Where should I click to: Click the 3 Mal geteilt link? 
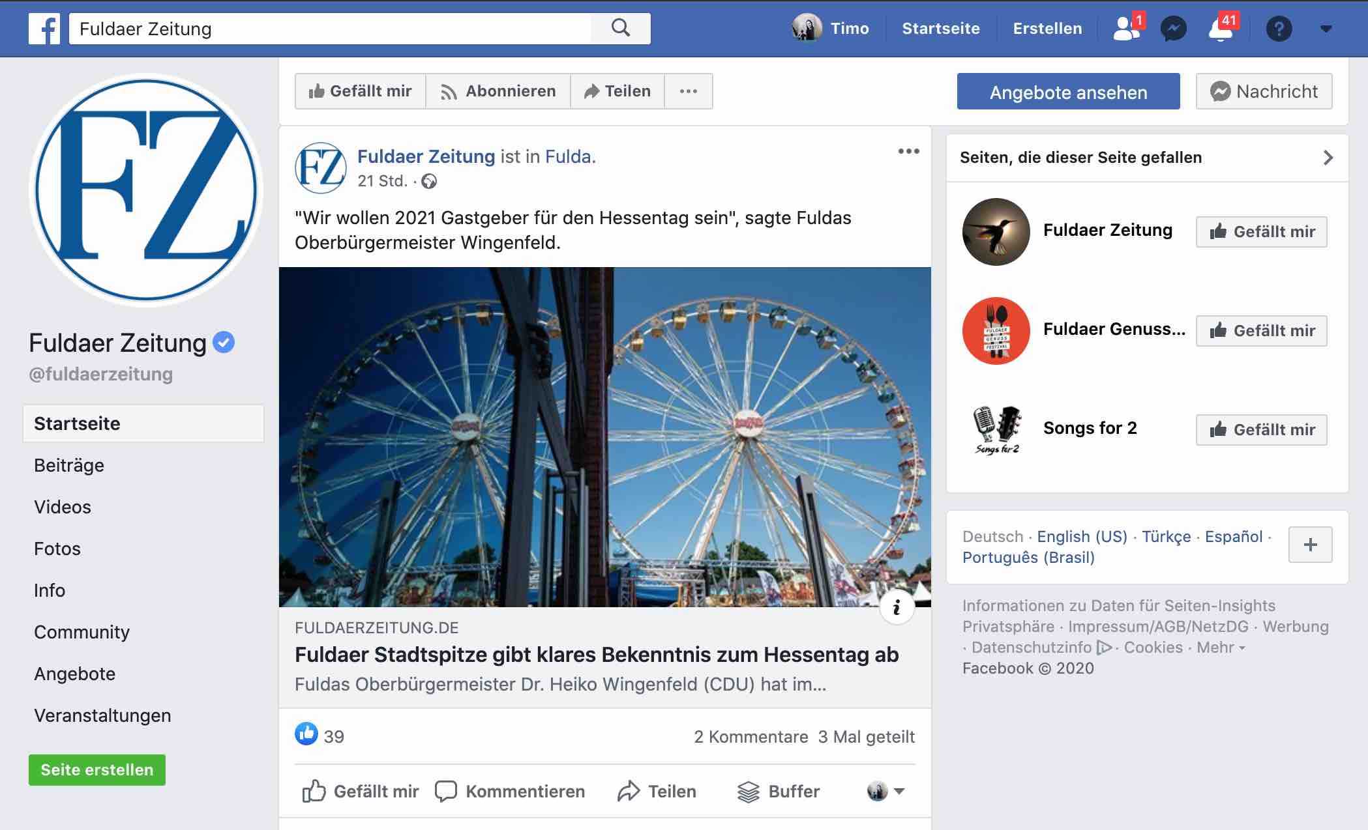[866, 737]
